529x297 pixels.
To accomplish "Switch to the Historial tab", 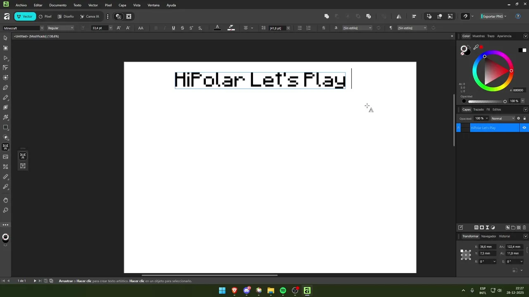I will 504,236.
